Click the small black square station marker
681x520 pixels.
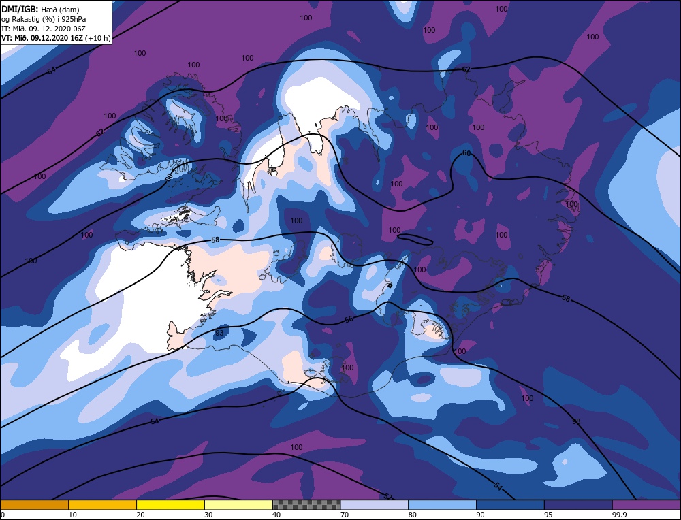(390, 285)
